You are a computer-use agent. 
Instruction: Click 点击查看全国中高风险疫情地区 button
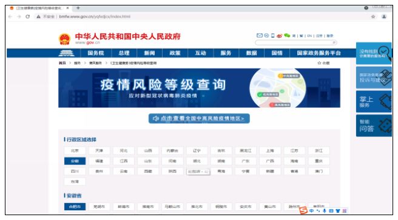199,118
